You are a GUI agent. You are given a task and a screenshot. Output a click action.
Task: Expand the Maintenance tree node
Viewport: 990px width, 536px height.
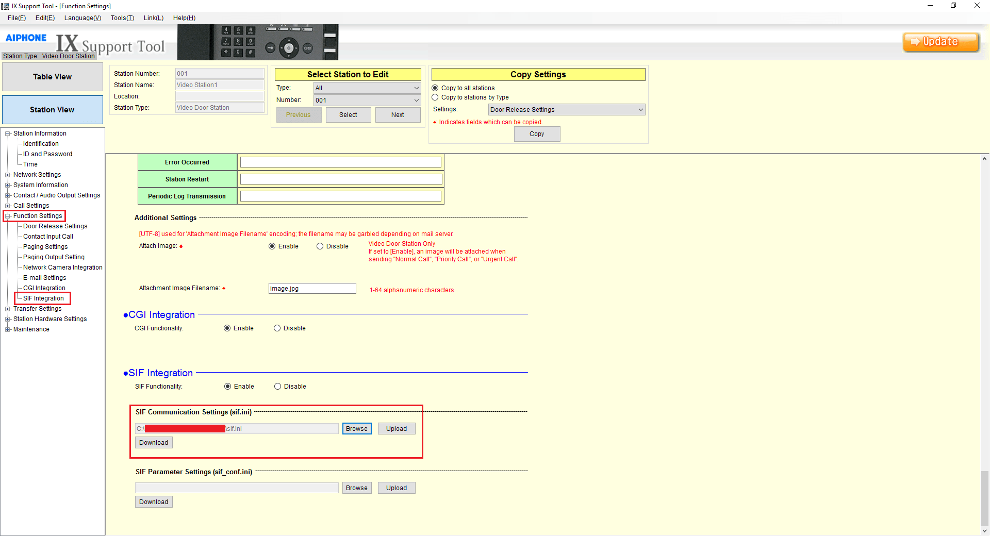8,330
